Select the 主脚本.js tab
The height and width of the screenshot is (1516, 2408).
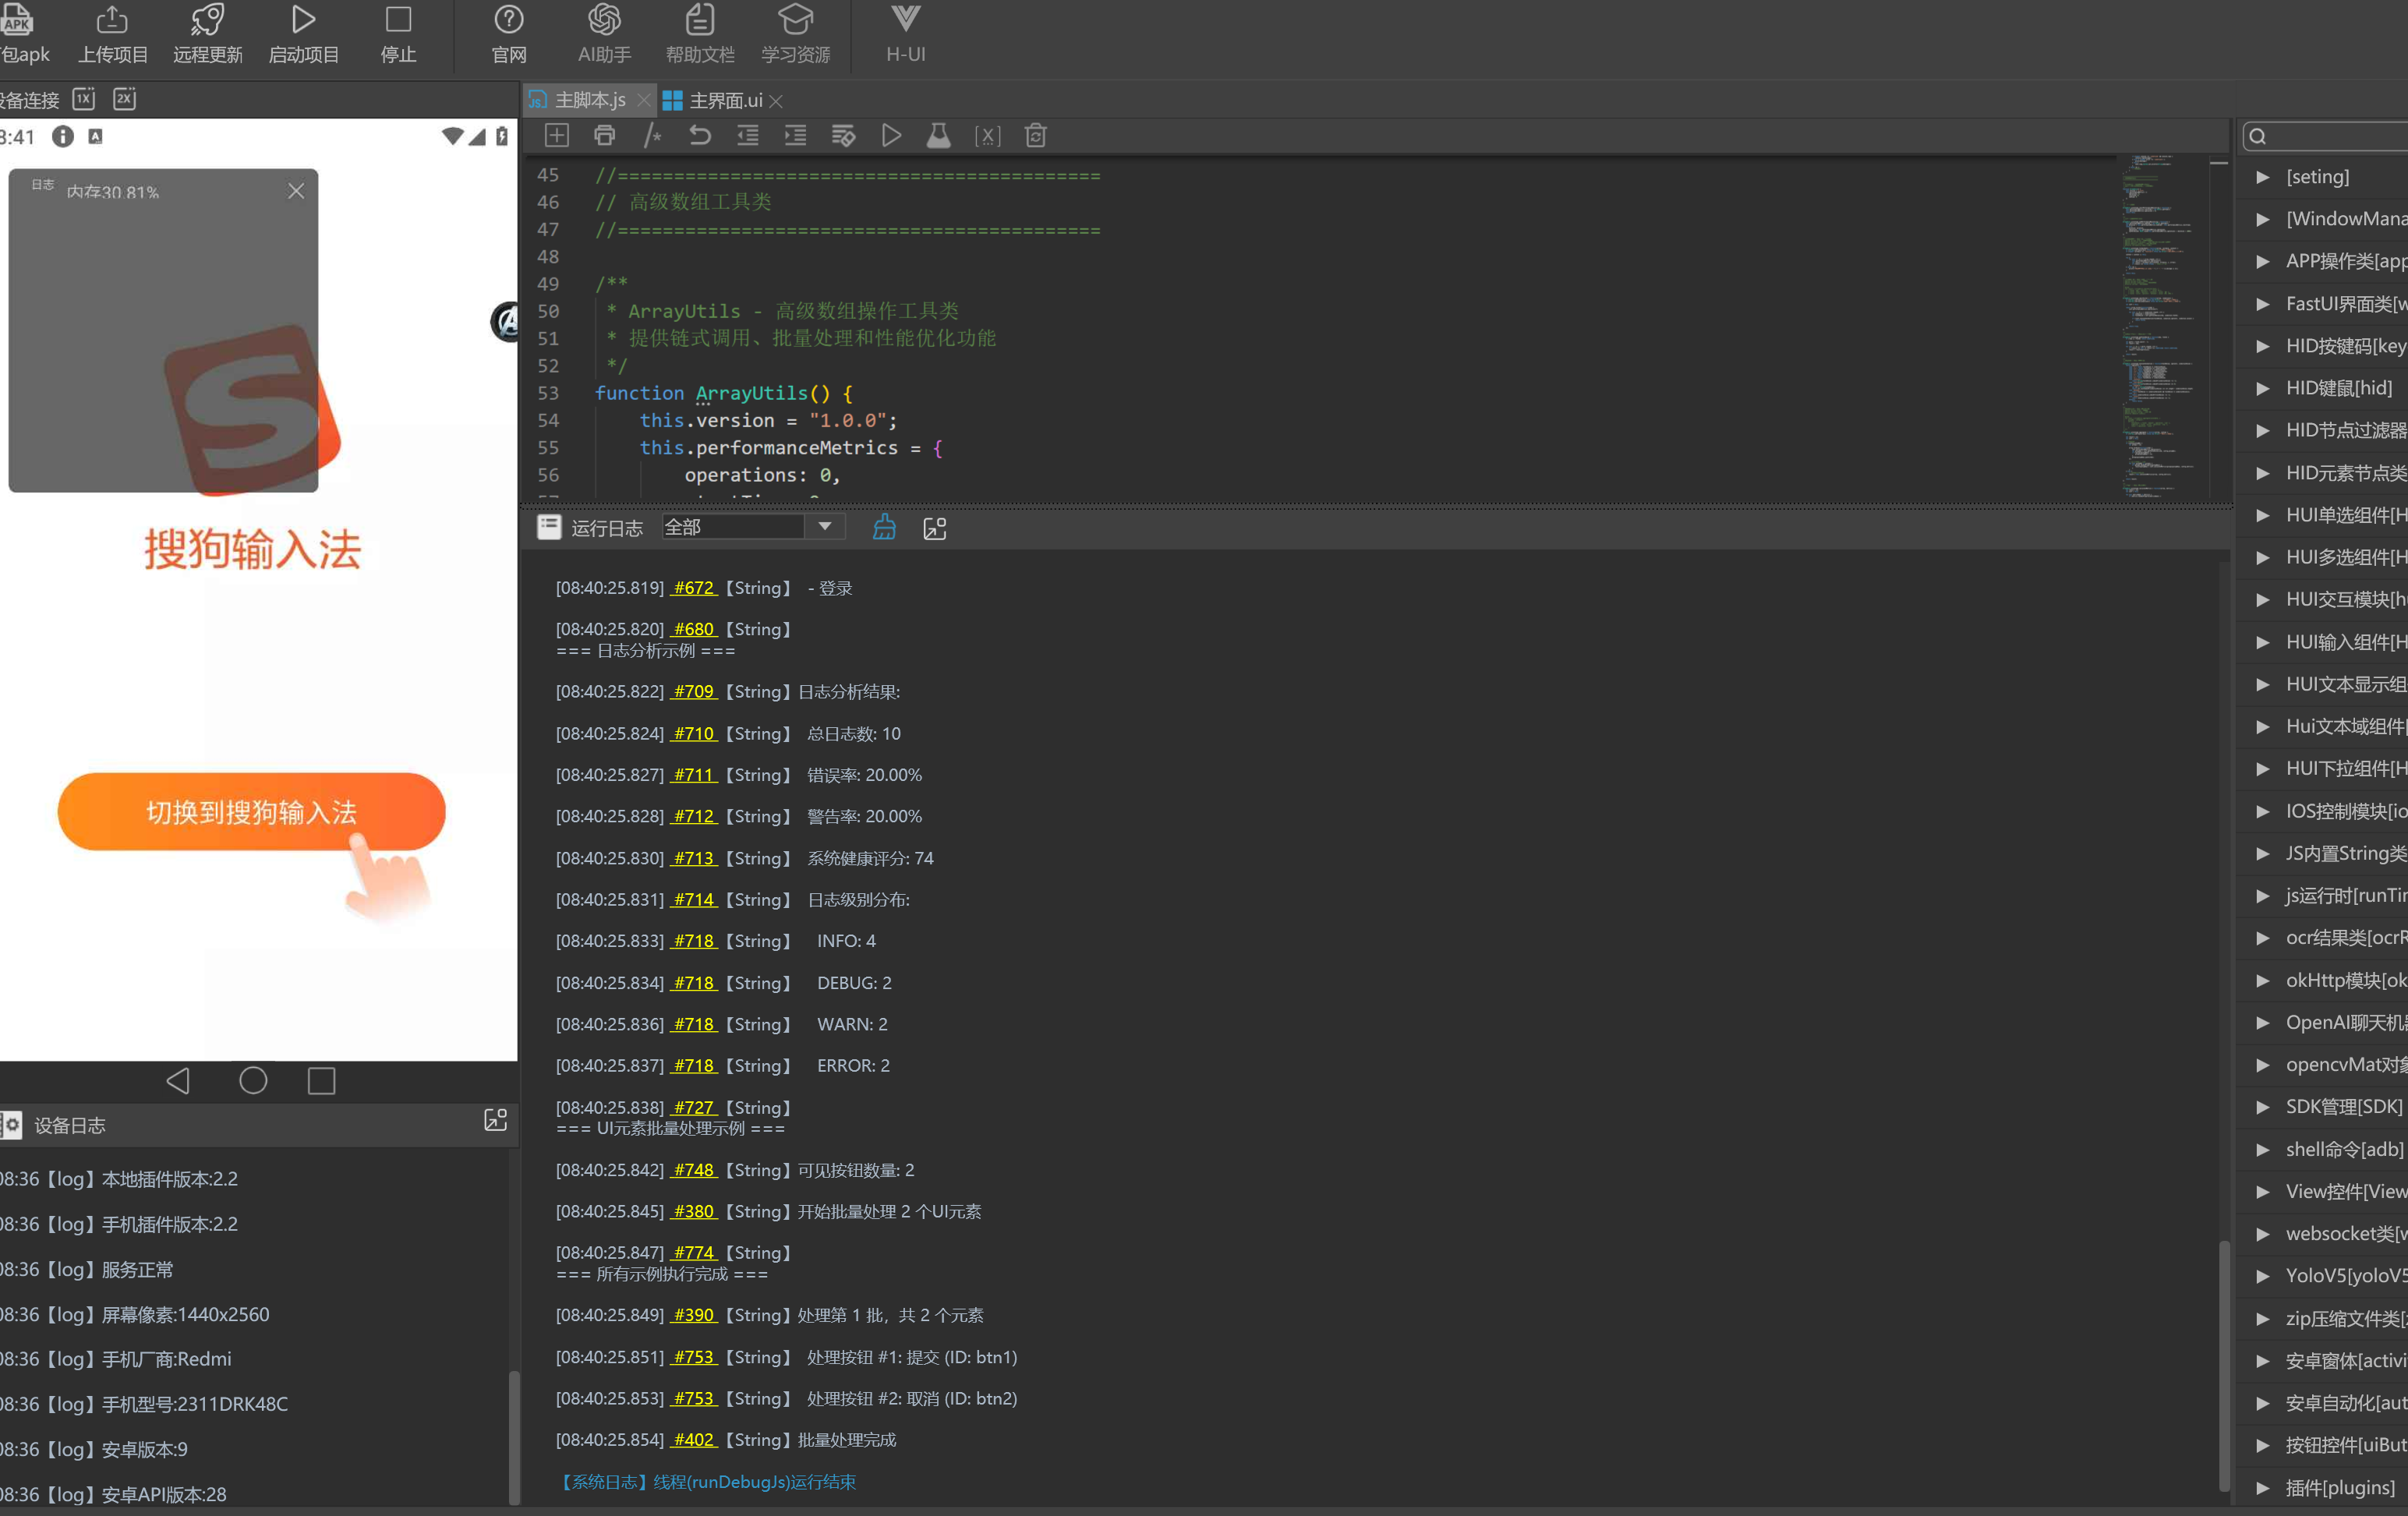[589, 101]
